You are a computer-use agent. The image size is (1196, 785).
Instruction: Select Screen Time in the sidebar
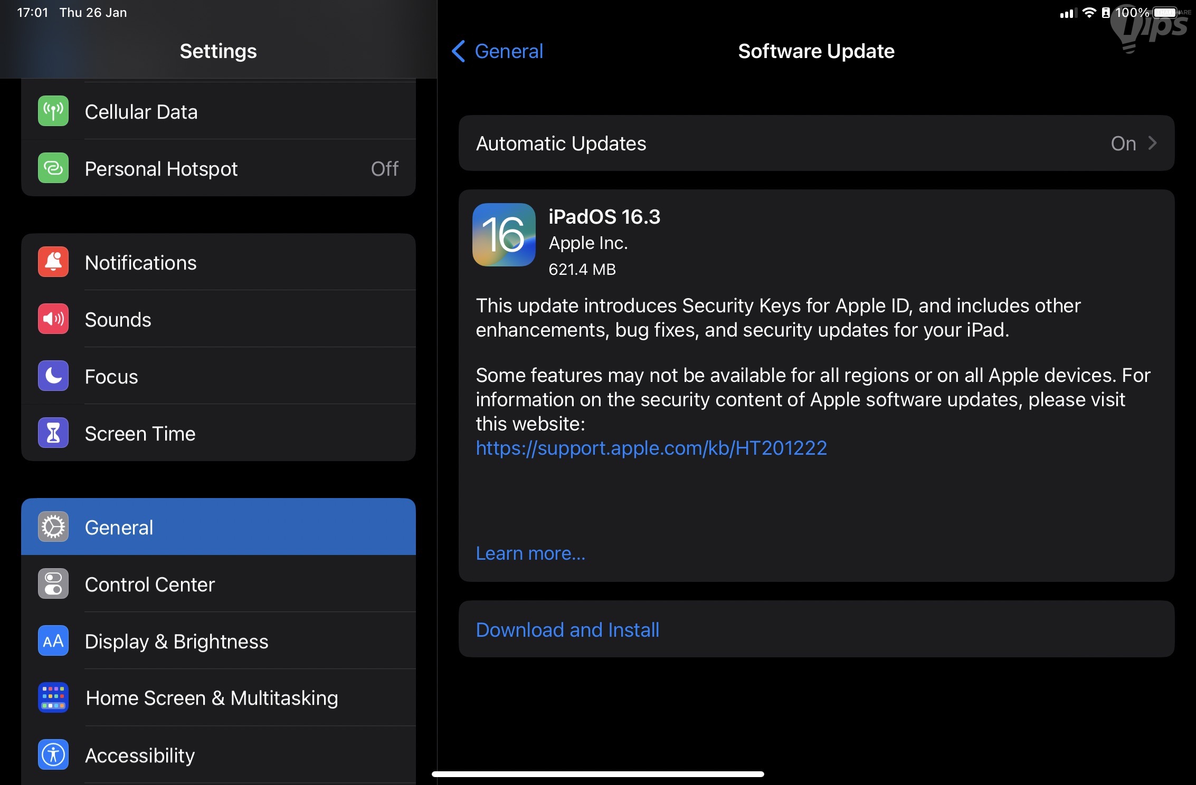pyautogui.click(x=140, y=434)
